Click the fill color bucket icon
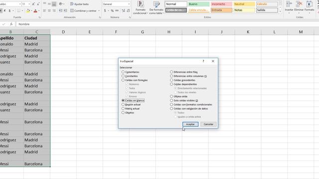Viewport: 319px width, 179px height. [28, 11]
